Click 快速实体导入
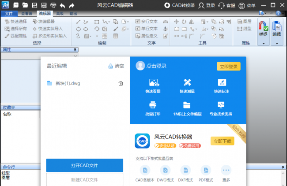 (48, 29)
